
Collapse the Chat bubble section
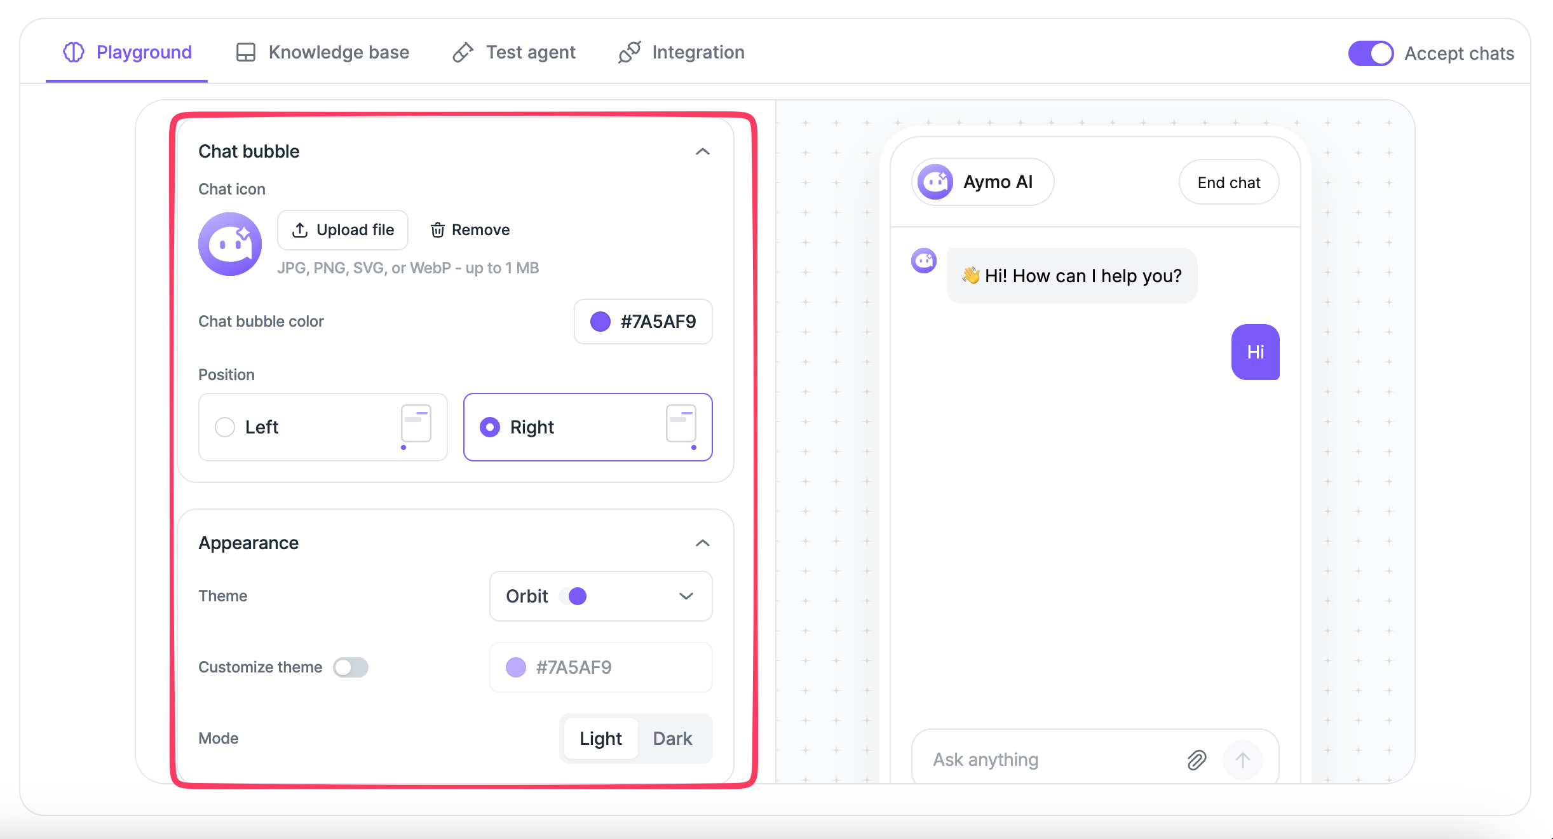coord(702,151)
